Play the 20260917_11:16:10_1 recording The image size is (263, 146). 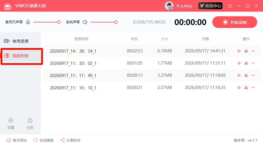pyautogui.click(x=239, y=88)
